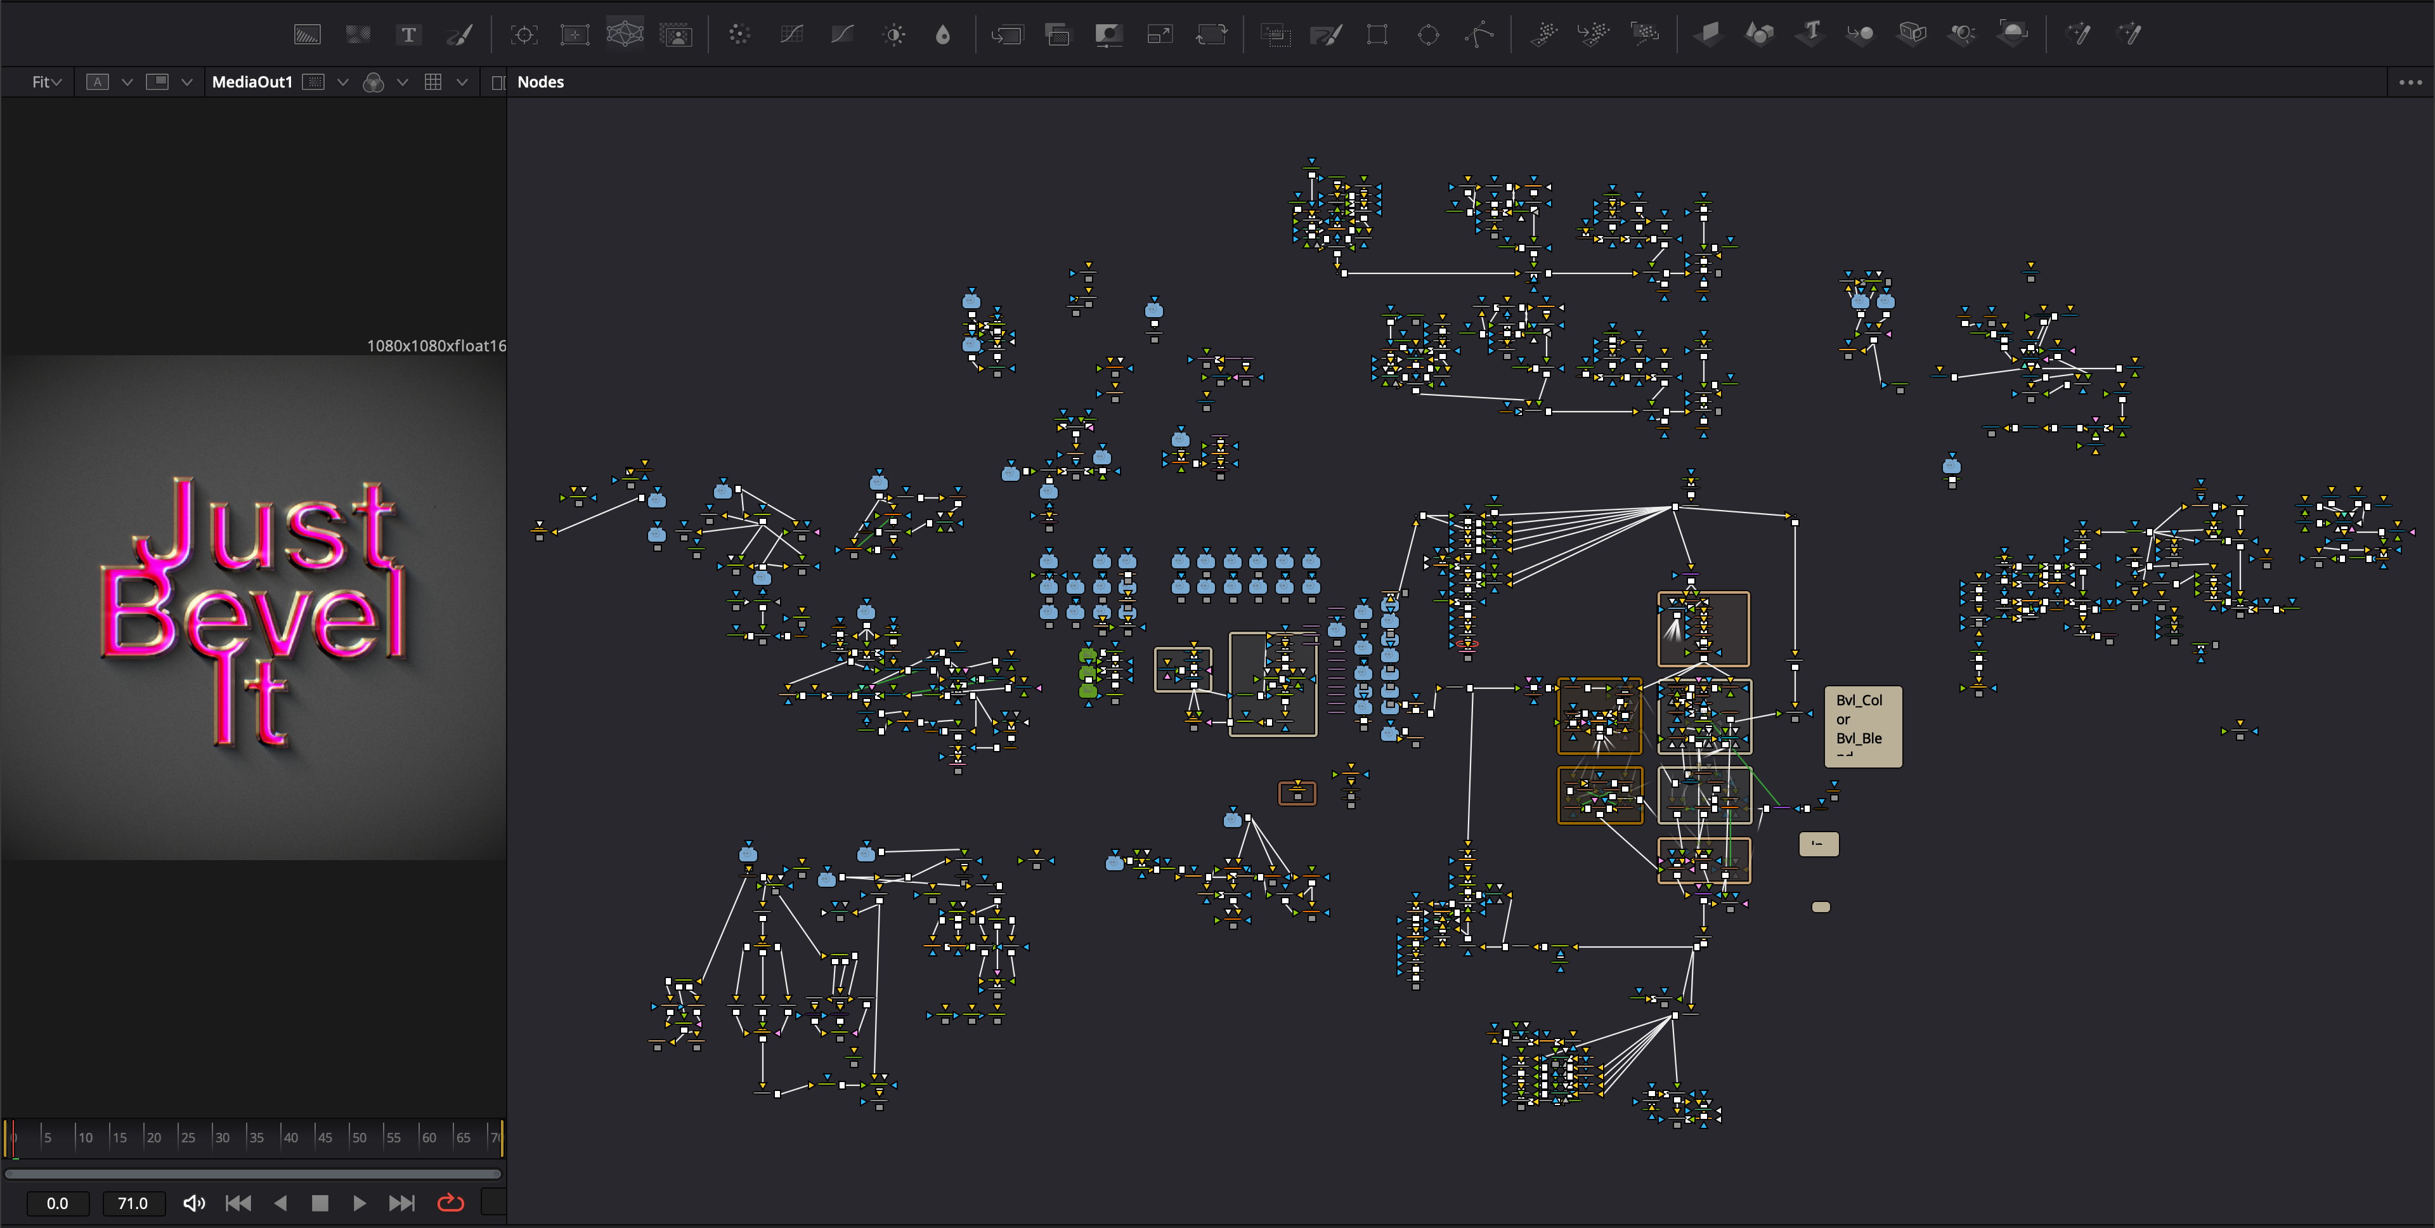The image size is (2435, 1228).
Task: Toggle A/B buffer in viewer
Action: click(96, 82)
